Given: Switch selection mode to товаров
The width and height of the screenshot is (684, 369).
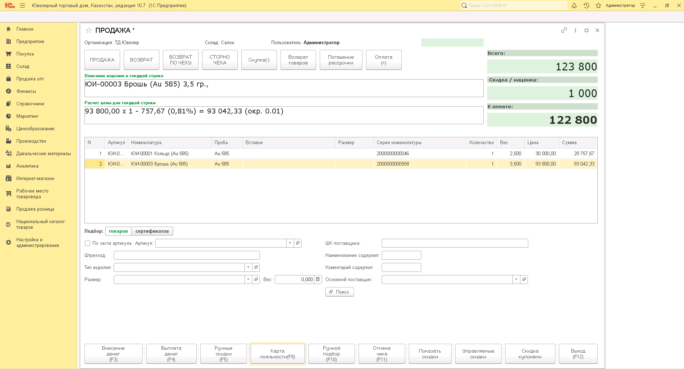Looking at the screenshot, I should 118,231.
